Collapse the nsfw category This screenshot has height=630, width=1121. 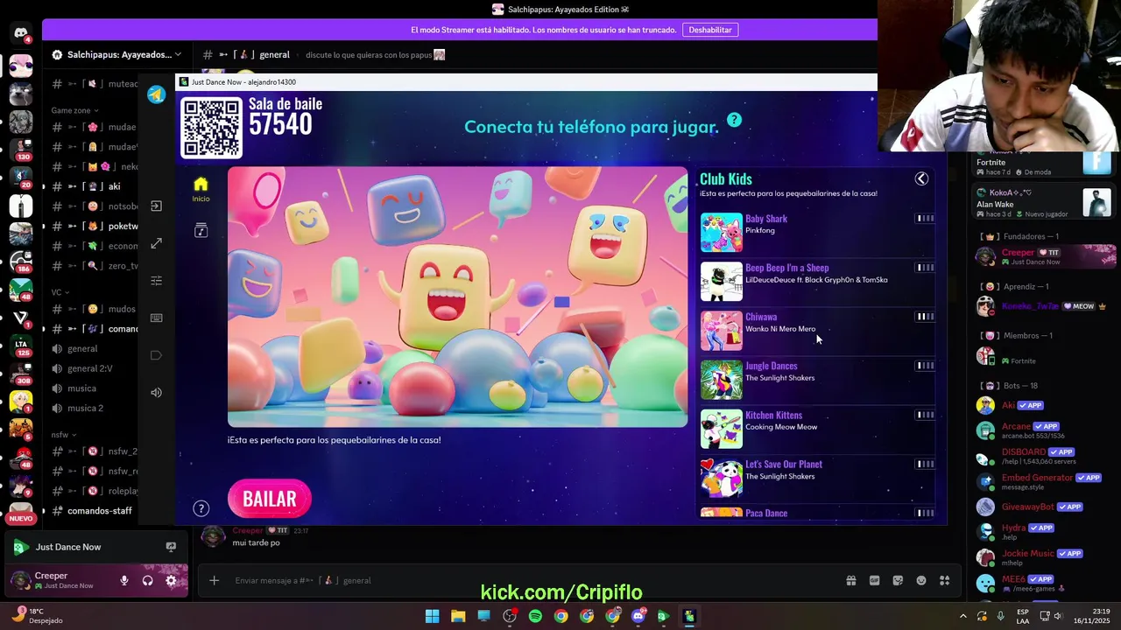(x=63, y=435)
